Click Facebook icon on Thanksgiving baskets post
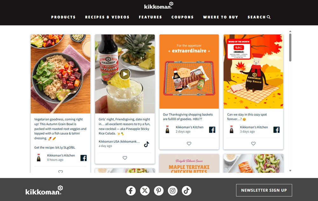The image size is (318, 201). pyautogui.click(x=212, y=130)
